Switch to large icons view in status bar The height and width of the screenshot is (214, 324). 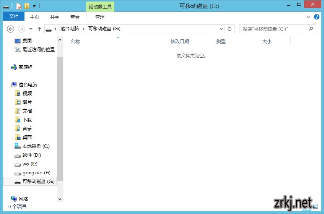(x=315, y=206)
